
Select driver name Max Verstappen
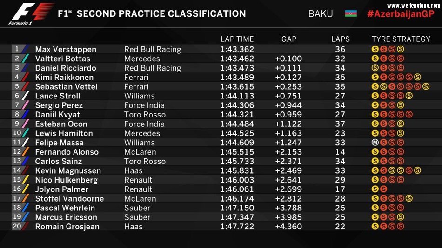[x=66, y=49]
